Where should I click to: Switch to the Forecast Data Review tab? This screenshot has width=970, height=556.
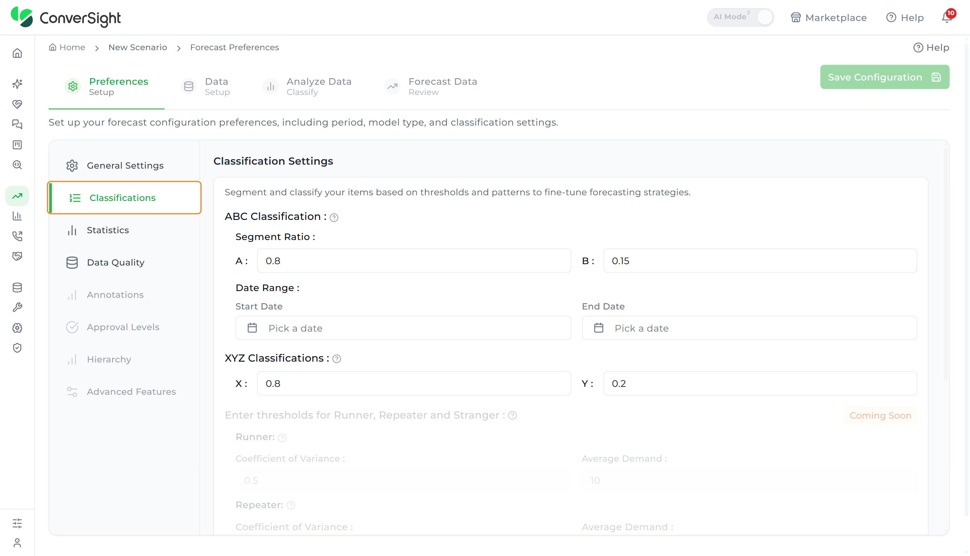pyautogui.click(x=431, y=87)
